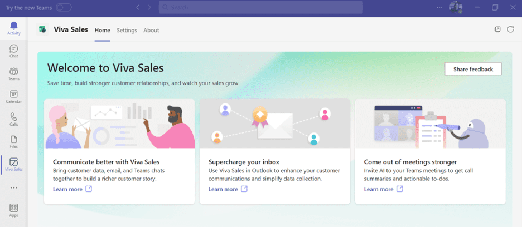Viewport: 522px width, 227px height.
Task: Click the Communicate better with Viva Sales title
Action: click(x=106, y=162)
